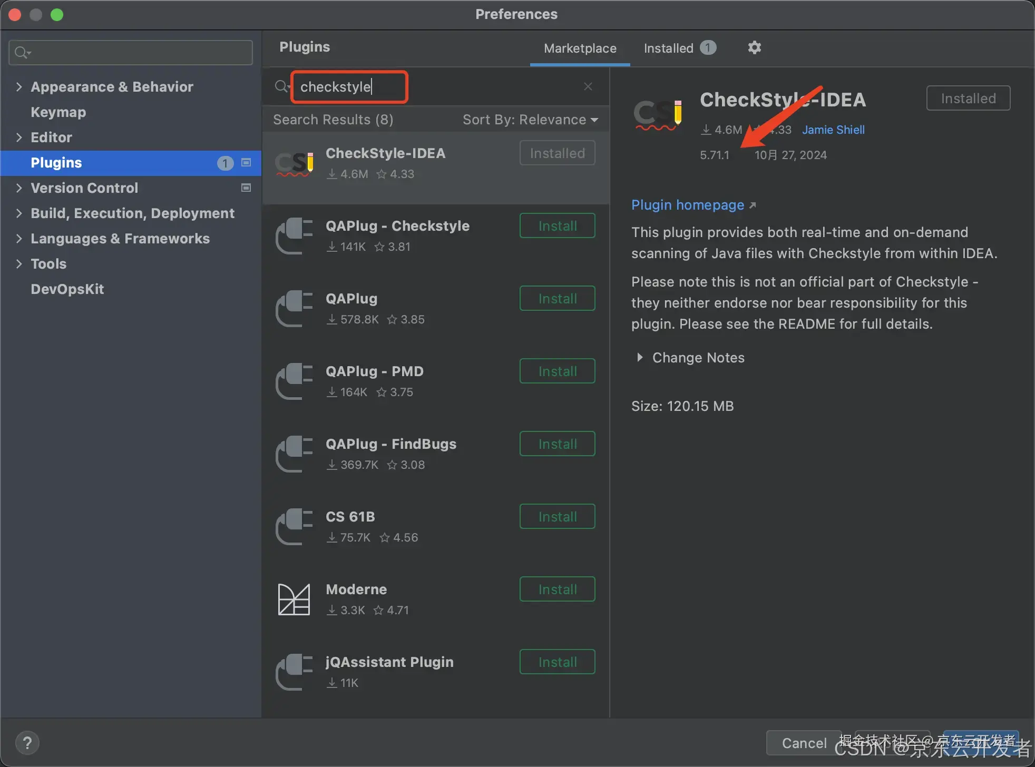Click the CheckStyle-IDEA plugin icon in results
The width and height of the screenshot is (1035, 767).
point(295,164)
